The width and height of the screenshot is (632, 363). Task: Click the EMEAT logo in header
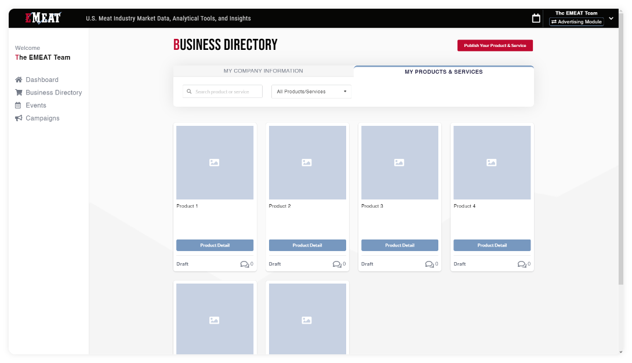43,18
